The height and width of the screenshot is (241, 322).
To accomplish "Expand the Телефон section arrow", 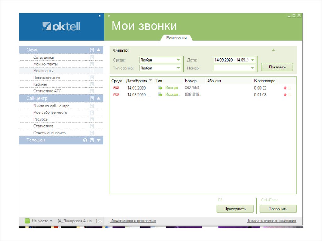I will pyautogui.click(x=99, y=140).
